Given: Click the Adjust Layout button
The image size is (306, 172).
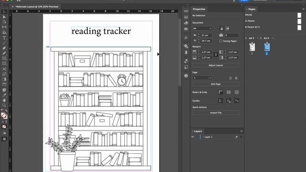Looking at the screenshot, I should click(x=216, y=65).
